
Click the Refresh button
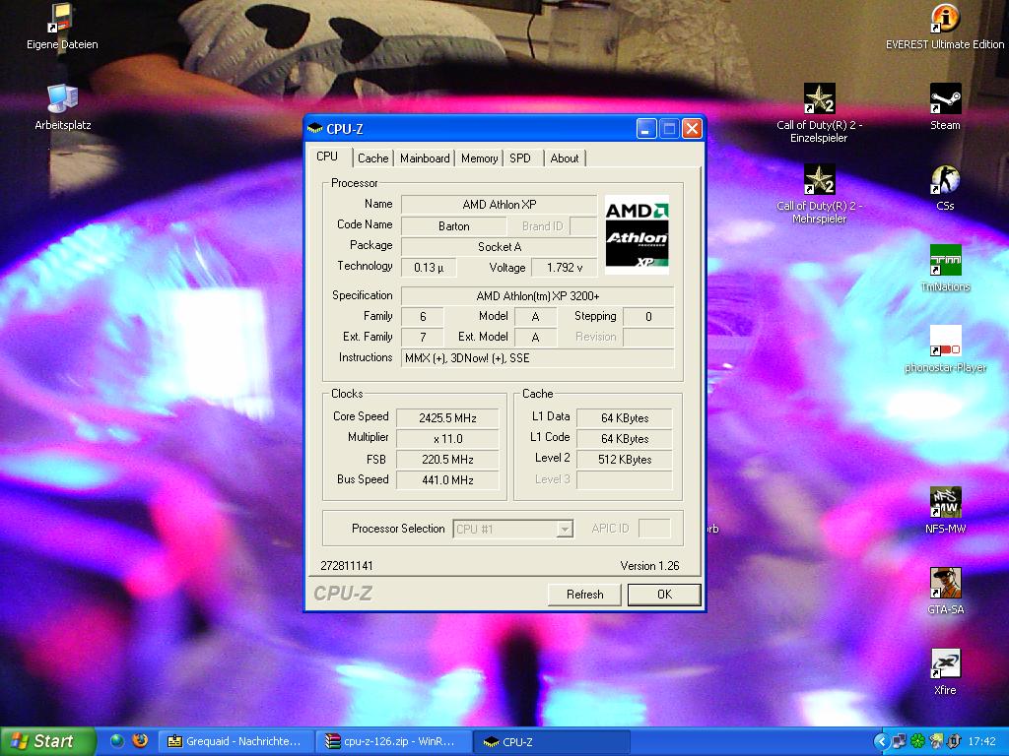click(x=584, y=594)
